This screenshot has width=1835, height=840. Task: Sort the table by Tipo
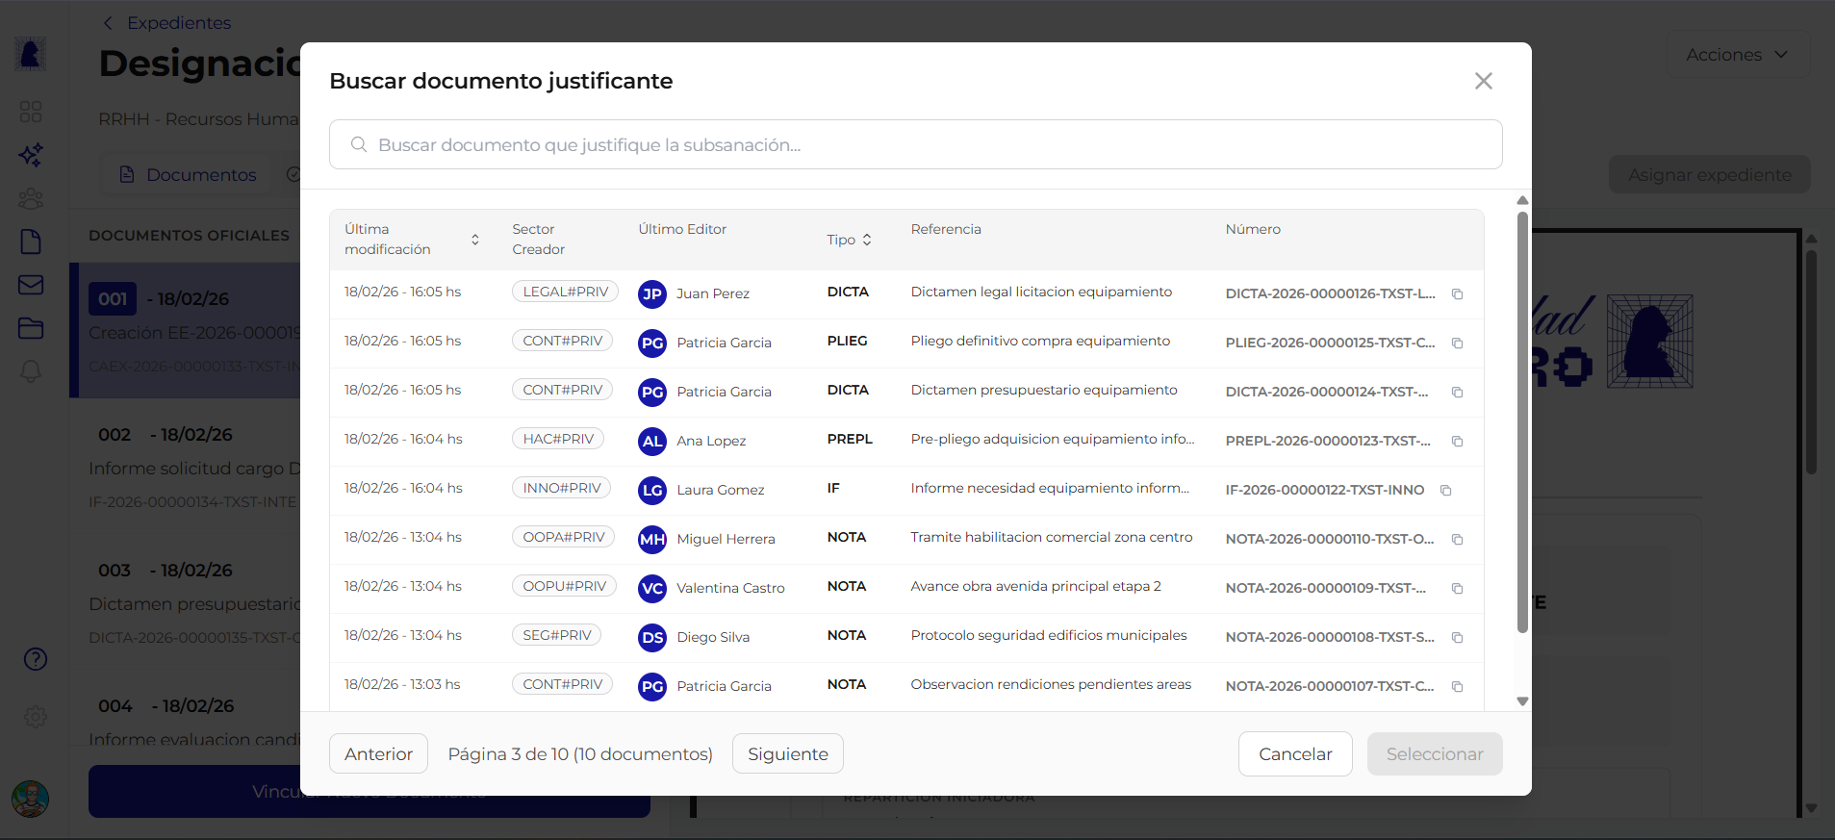click(x=866, y=240)
